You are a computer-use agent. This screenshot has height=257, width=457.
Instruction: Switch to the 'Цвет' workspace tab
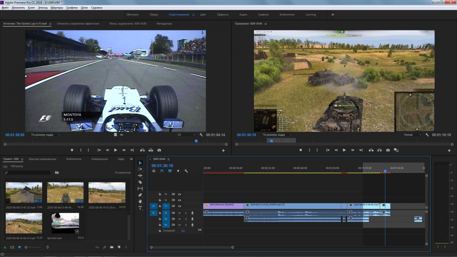[203, 14]
